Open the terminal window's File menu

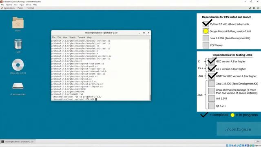pos(54,38)
